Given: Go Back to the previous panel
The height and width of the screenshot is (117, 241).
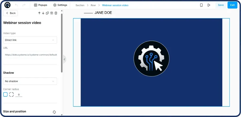Looking at the screenshot, I should 10,13.
